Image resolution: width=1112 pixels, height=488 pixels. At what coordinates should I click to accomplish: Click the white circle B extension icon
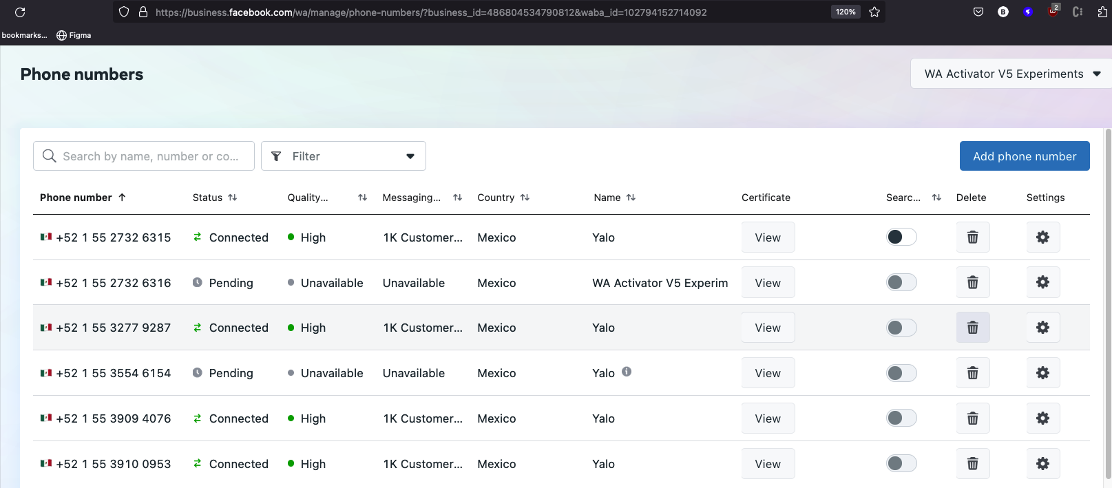point(1003,12)
